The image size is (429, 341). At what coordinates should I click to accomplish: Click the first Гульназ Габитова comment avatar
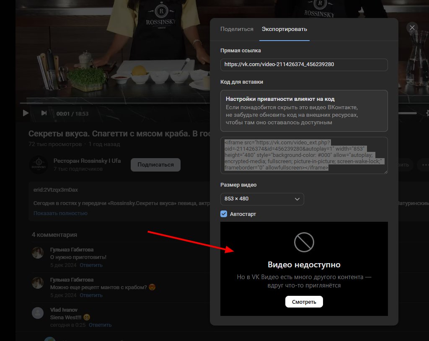38,253
